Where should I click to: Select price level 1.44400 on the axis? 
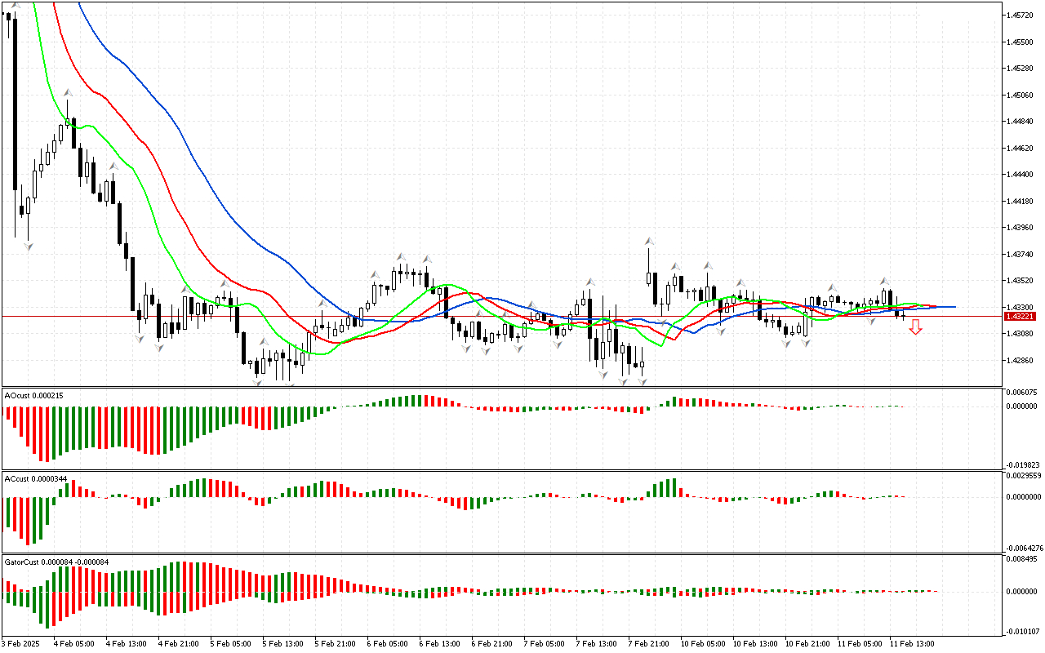coord(1020,175)
